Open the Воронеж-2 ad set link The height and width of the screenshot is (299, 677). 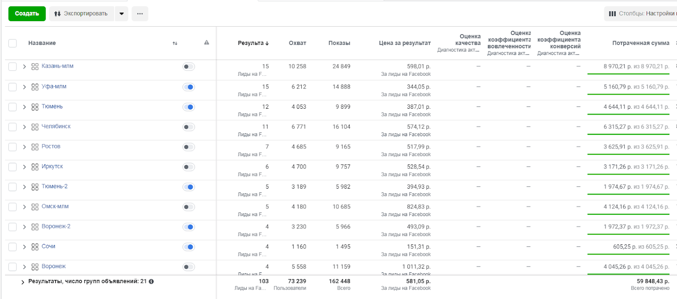56,227
